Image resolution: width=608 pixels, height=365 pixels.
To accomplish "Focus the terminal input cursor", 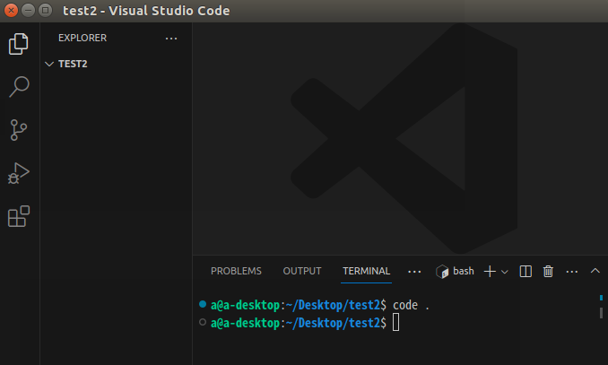I will [x=395, y=323].
